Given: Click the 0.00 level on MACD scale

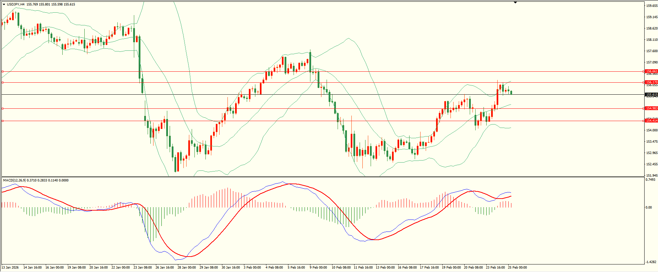Looking at the screenshot, I should [x=648, y=208].
